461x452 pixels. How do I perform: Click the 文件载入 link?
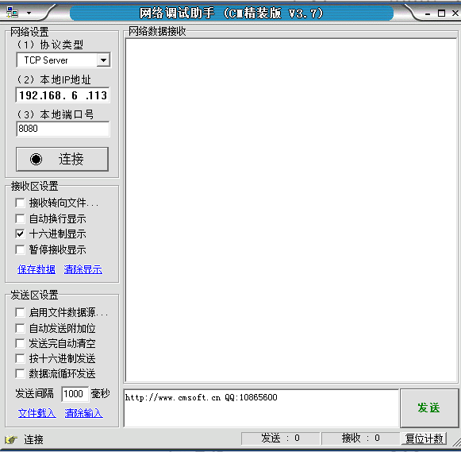point(37,413)
